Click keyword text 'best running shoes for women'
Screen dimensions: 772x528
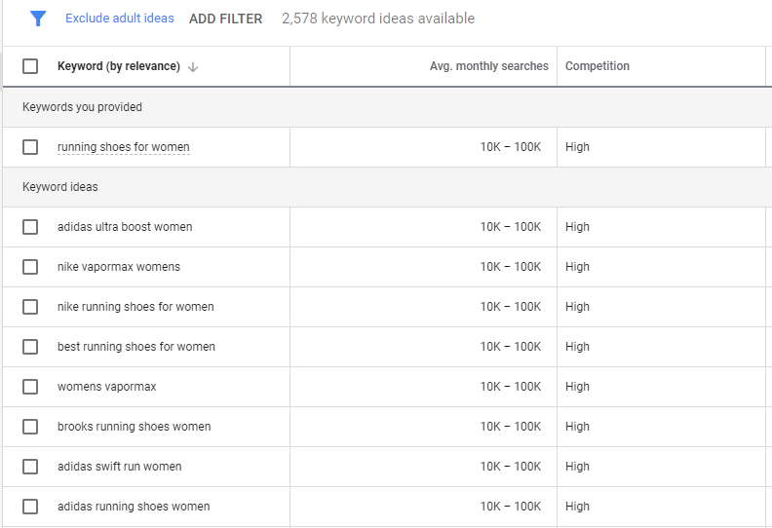pos(136,347)
